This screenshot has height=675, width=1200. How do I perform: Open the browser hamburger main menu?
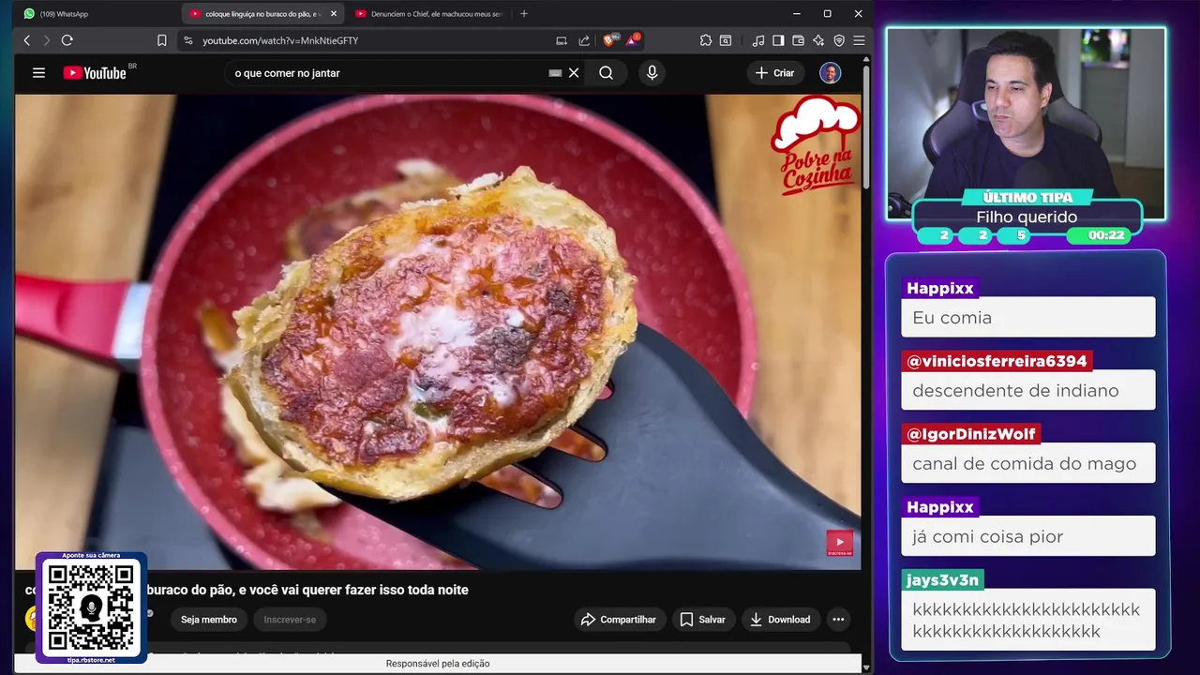coord(859,40)
